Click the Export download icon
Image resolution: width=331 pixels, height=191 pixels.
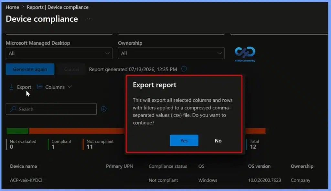pyautogui.click(x=11, y=87)
